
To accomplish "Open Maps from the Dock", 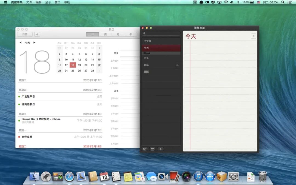I will click(x=140, y=177).
